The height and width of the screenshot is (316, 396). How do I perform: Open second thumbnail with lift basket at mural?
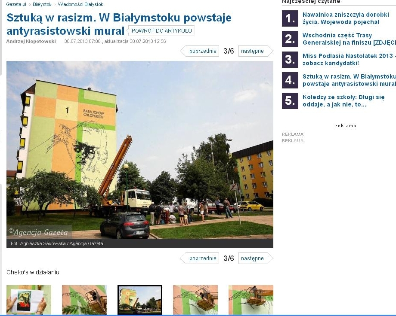84,299
